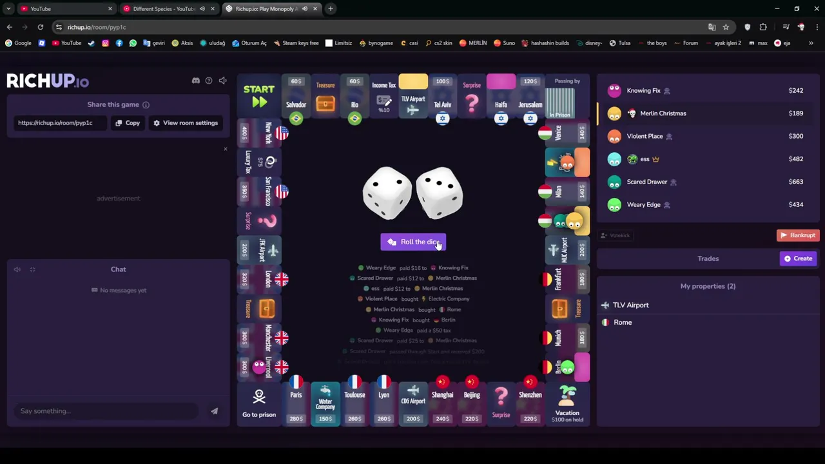Bookmark this page with star icon

[x=726, y=27]
